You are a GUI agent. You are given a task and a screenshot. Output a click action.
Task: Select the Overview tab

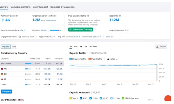click(x=4, y=7)
